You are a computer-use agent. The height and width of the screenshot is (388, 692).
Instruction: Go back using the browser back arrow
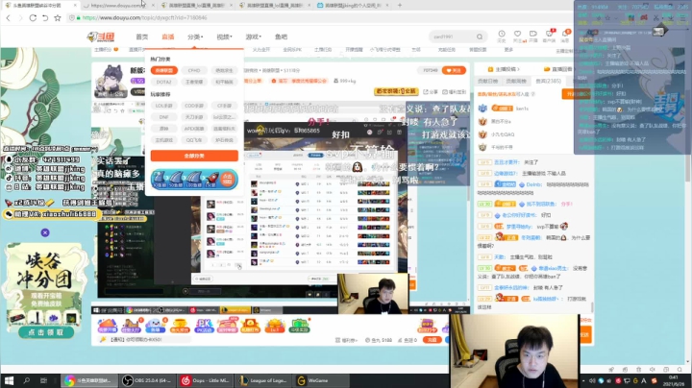(9, 17)
